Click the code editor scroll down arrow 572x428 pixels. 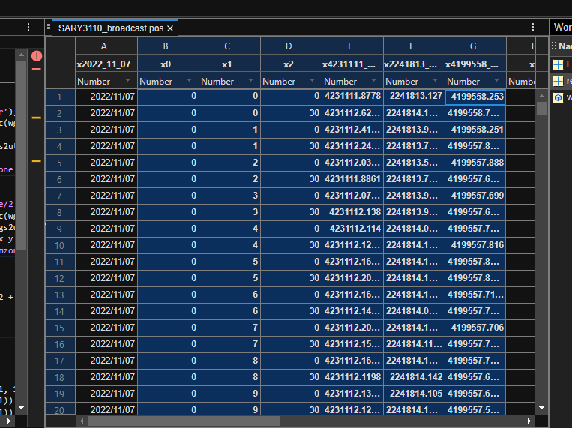22,408
